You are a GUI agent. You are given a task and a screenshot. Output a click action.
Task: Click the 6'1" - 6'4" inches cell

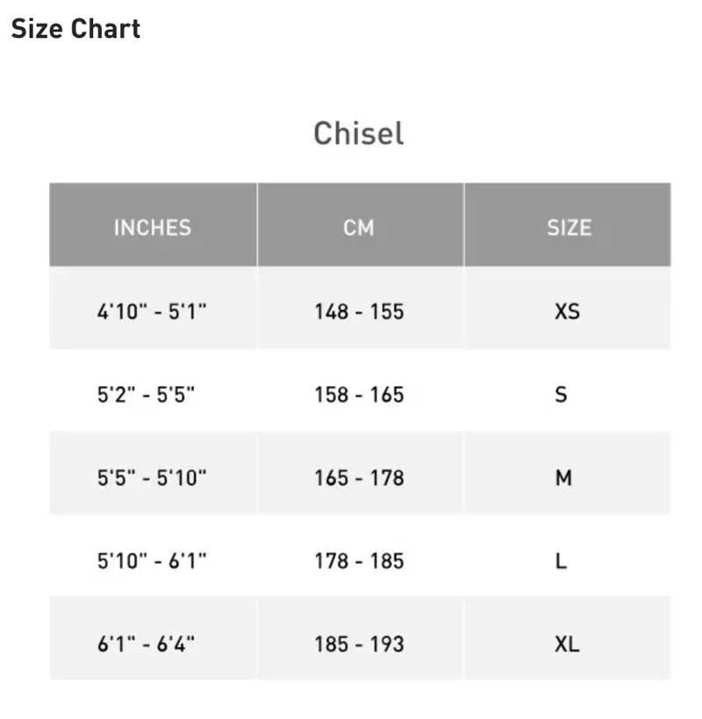147,644
